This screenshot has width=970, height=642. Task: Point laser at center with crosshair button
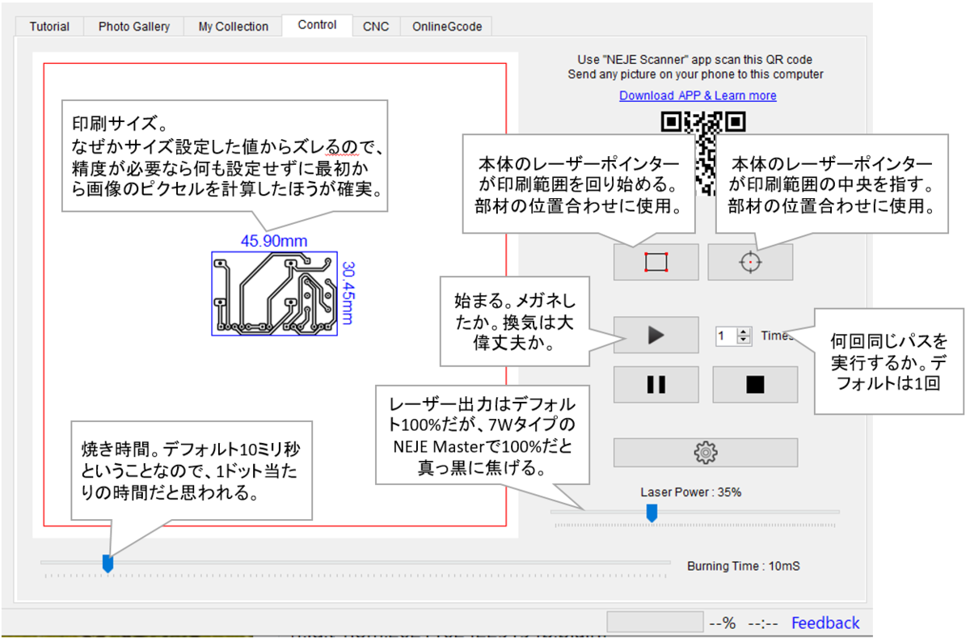click(x=750, y=262)
